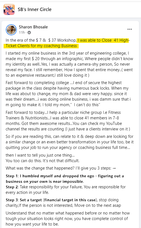Screen dimensions: 141x228
Task: Open Sharon Bhosale's profile name link
Action: (x=33, y=27)
